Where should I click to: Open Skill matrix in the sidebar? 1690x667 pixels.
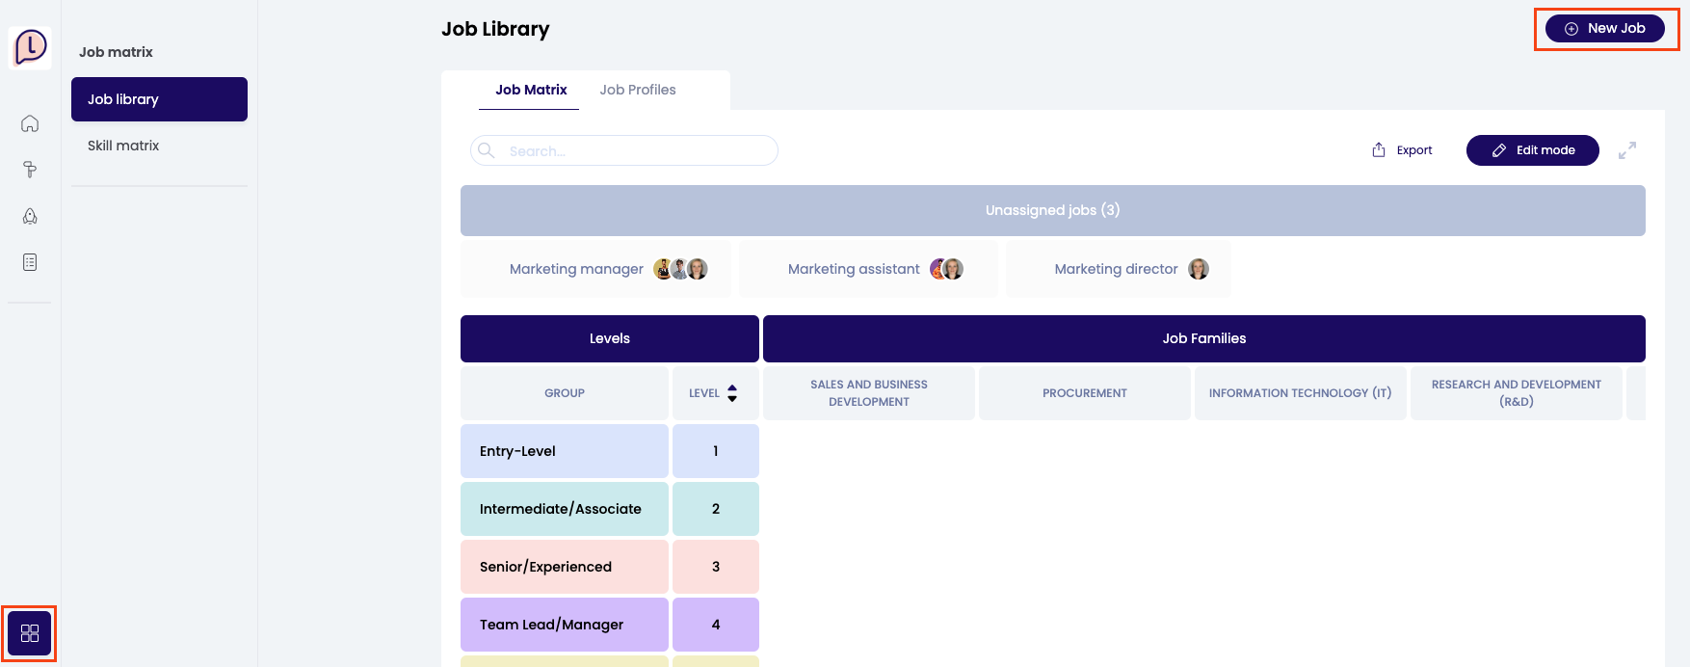coord(123,146)
